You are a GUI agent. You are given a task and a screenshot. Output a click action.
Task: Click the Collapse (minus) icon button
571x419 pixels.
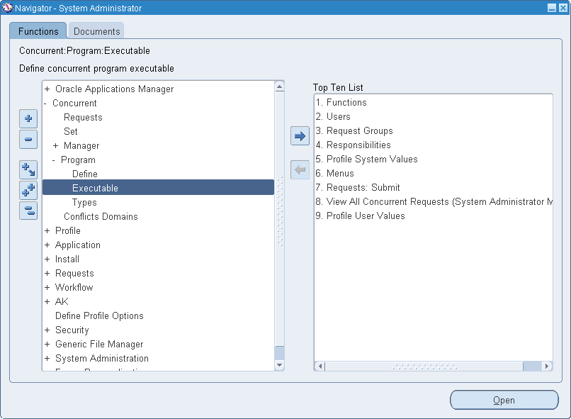(x=28, y=139)
